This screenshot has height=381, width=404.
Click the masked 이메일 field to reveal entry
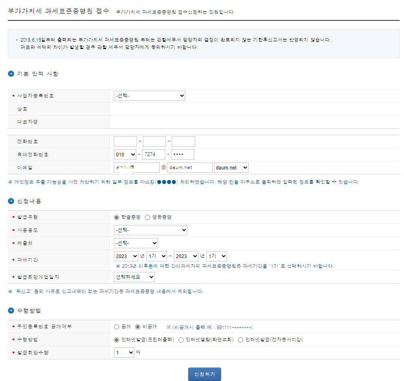point(136,167)
